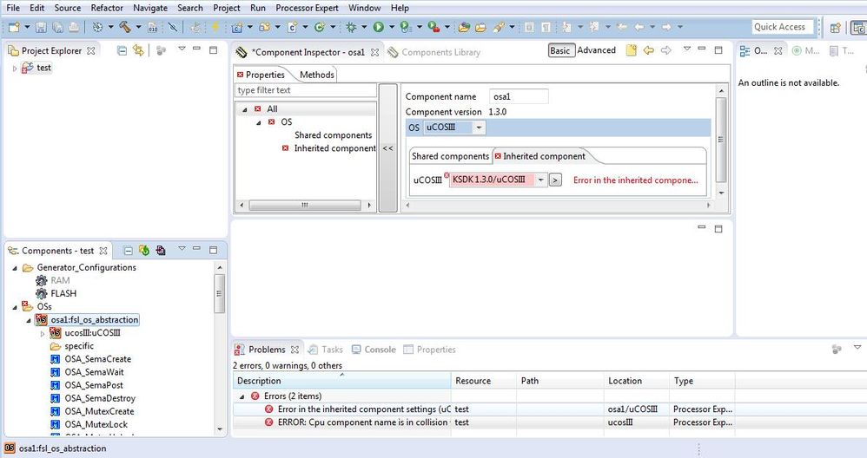867x458 pixels.
Task: Click the back arrow in Component Inspector
Action: click(x=649, y=50)
